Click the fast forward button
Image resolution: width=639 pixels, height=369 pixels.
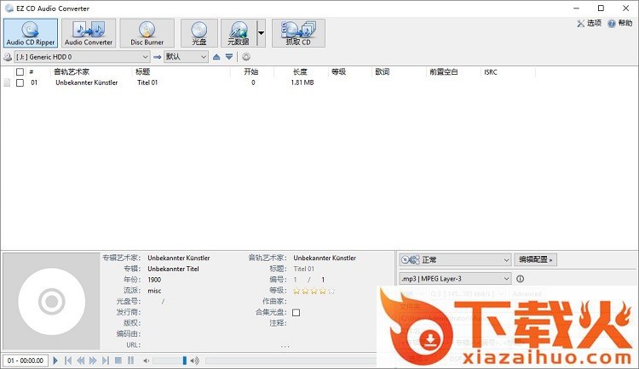click(x=93, y=360)
